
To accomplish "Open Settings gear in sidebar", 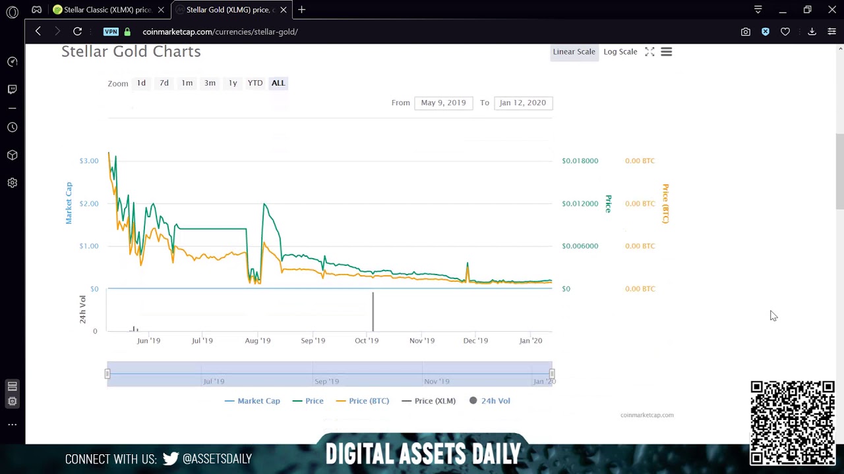I will [x=12, y=182].
